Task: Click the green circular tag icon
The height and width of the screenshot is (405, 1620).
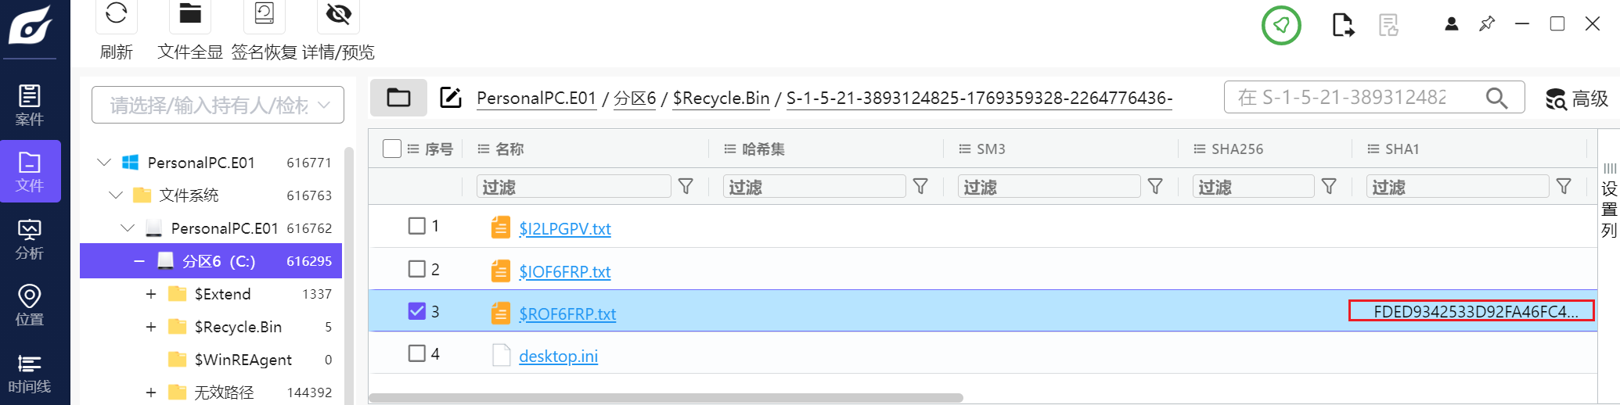Action: click(x=1281, y=25)
